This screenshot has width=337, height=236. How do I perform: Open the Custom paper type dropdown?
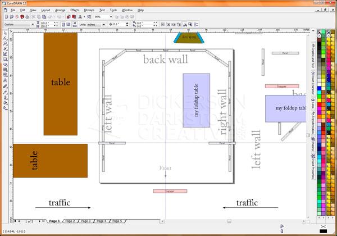(33, 25)
